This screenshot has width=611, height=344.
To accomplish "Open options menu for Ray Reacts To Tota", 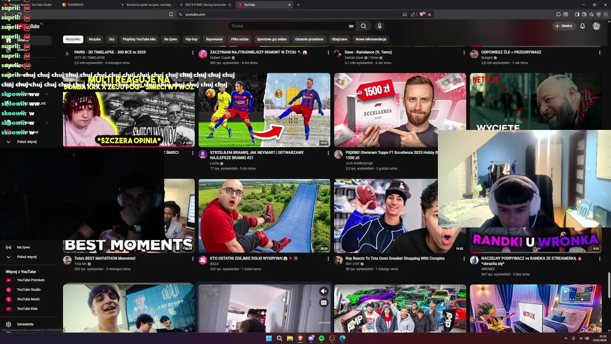I will (x=464, y=258).
